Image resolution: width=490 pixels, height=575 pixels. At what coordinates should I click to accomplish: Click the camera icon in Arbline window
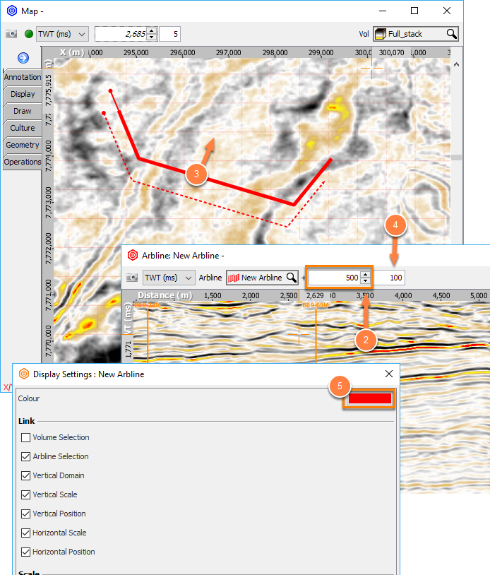pyautogui.click(x=132, y=278)
